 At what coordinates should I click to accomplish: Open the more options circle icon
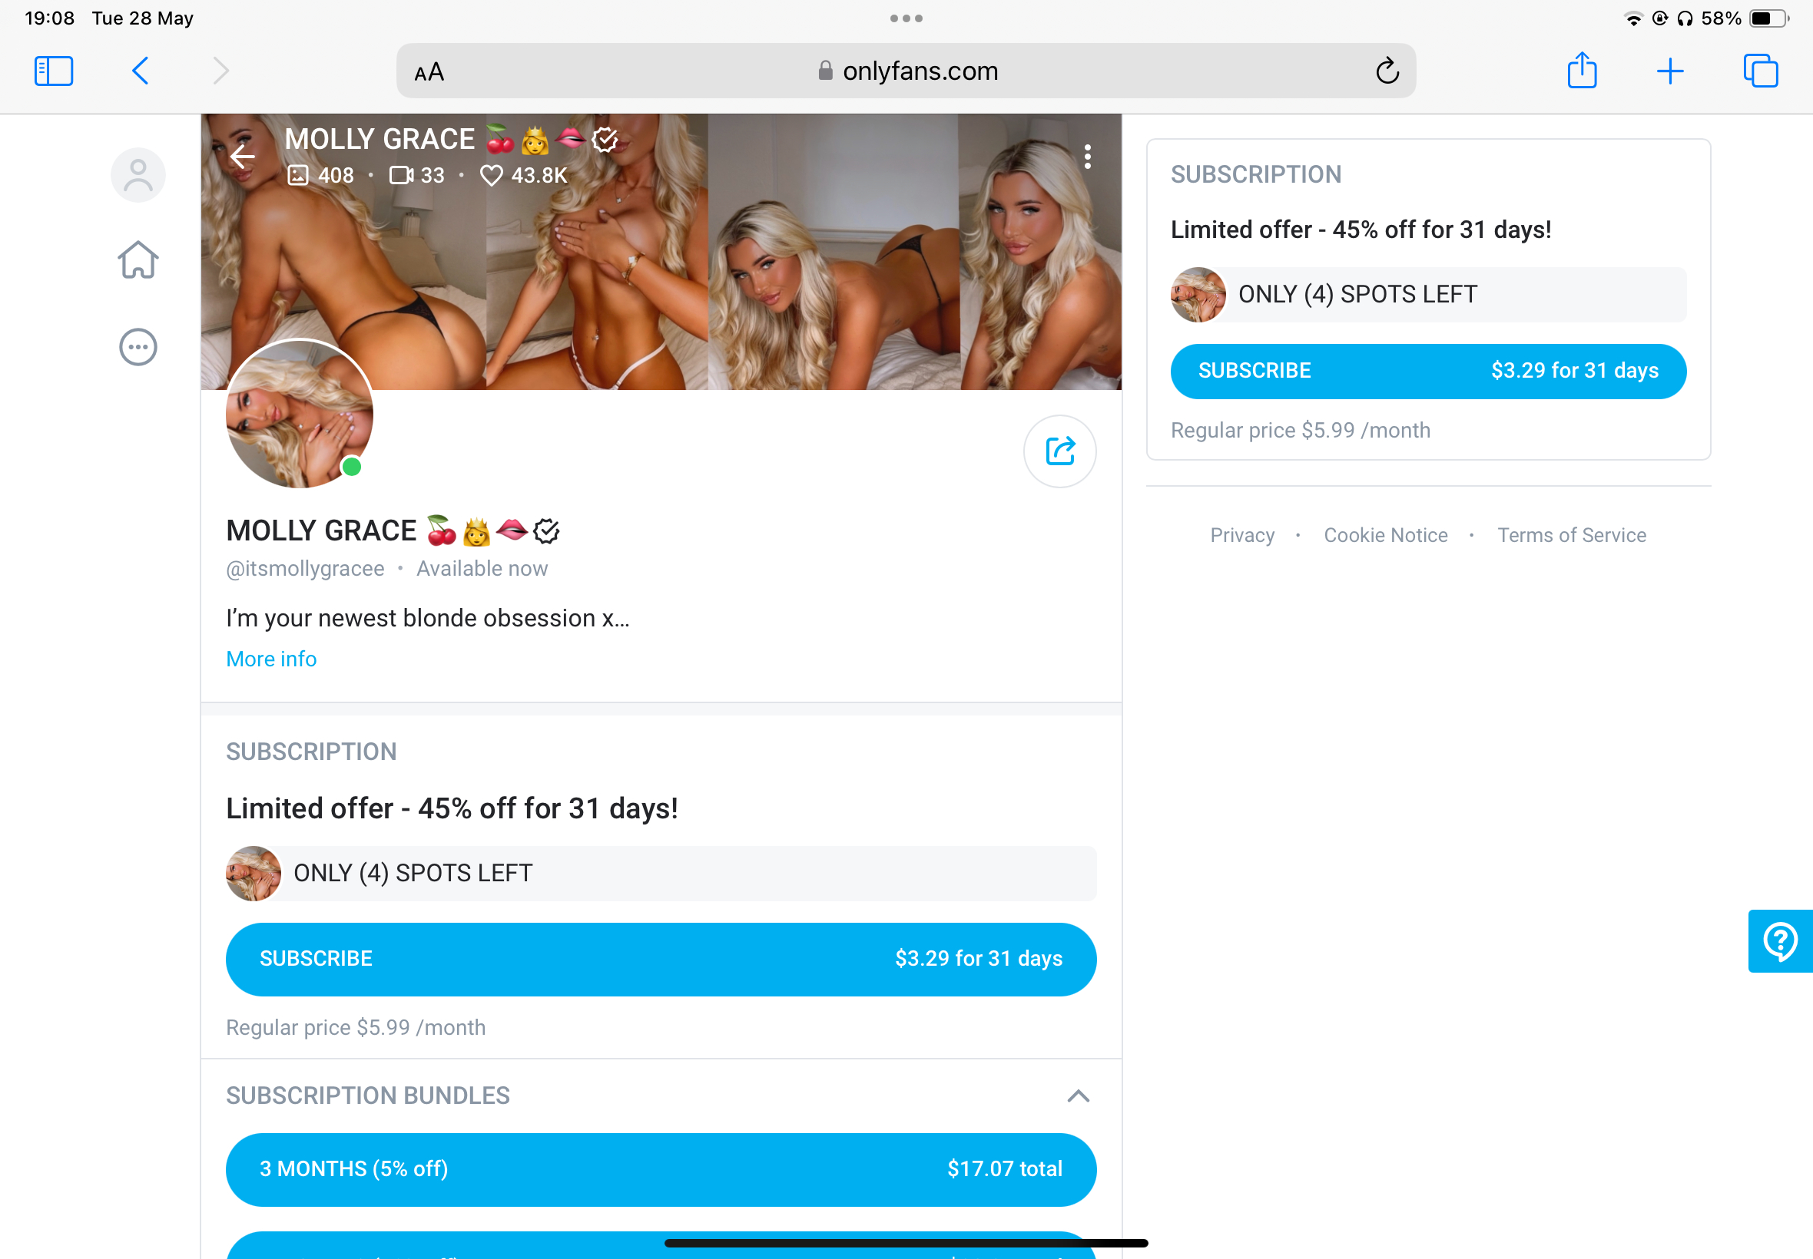138,347
